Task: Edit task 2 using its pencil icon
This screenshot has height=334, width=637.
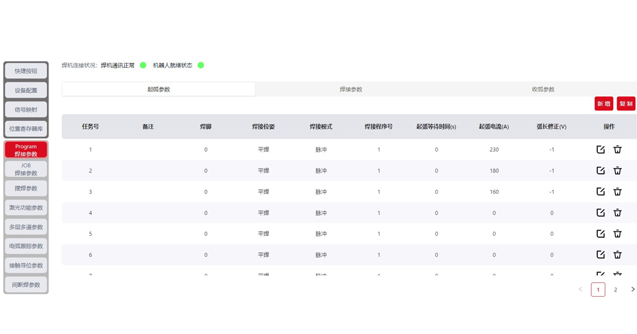Action: [x=601, y=171]
